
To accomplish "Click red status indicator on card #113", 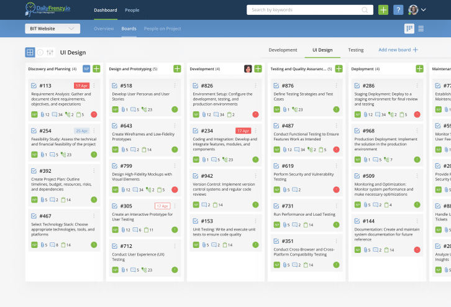I will (x=94, y=114).
